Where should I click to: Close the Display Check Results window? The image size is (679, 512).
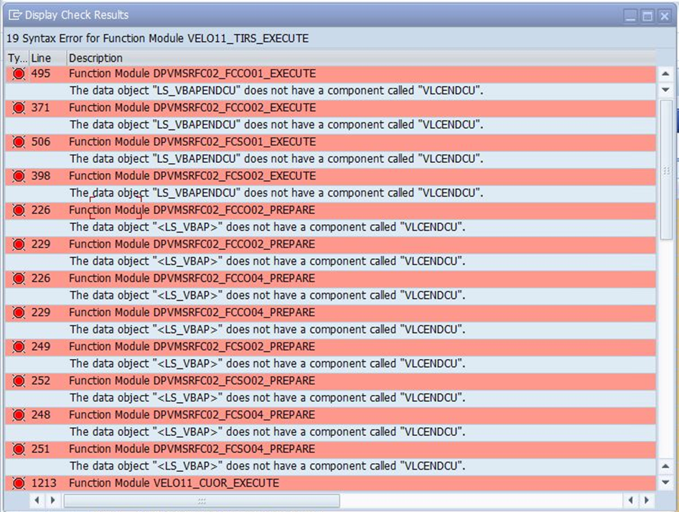(x=664, y=16)
